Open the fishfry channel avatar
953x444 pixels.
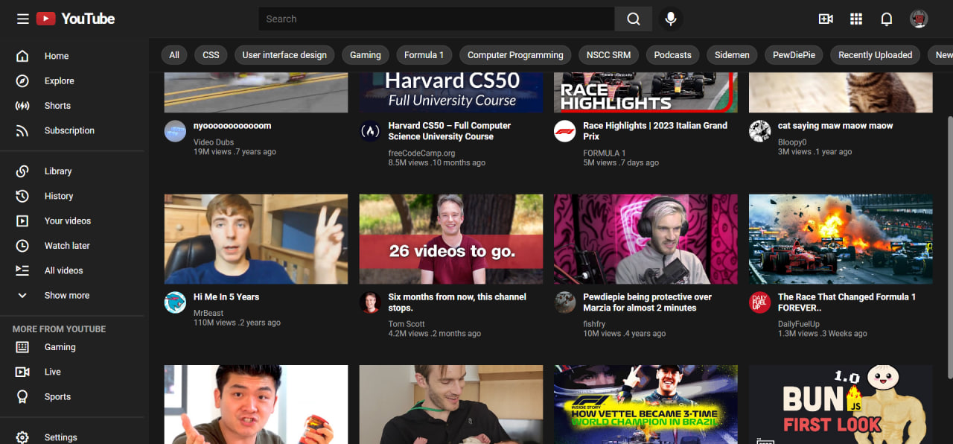click(x=565, y=302)
